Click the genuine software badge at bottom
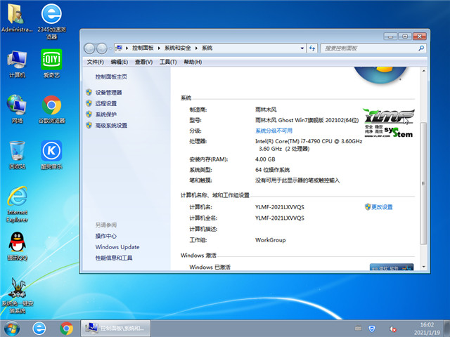The width and height of the screenshot is (450, 337). click(x=392, y=267)
